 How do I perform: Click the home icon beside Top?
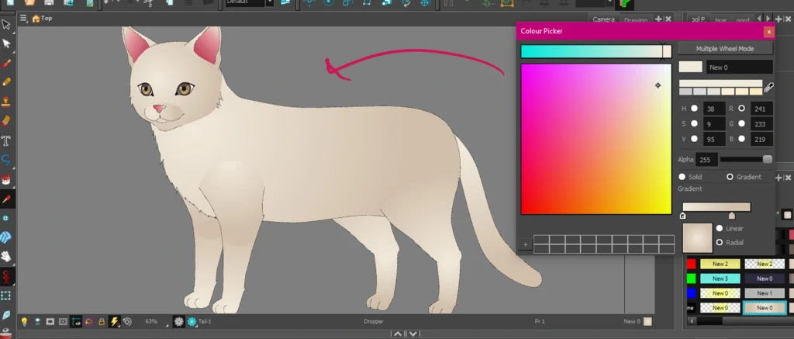coord(36,19)
